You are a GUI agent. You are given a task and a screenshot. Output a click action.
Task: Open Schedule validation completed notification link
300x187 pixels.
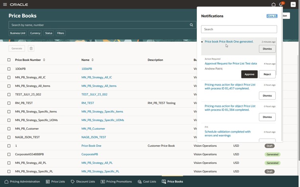(x=227, y=134)
